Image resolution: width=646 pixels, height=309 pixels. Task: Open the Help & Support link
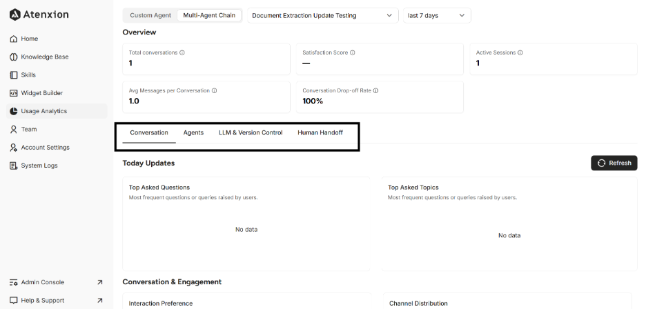pos(57,300)
